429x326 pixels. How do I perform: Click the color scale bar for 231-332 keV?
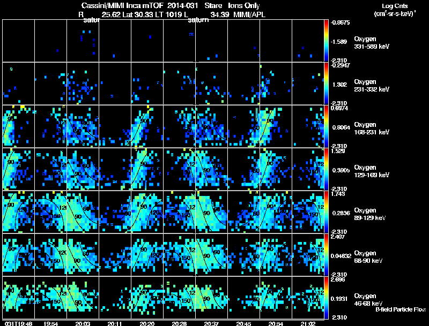326,84
